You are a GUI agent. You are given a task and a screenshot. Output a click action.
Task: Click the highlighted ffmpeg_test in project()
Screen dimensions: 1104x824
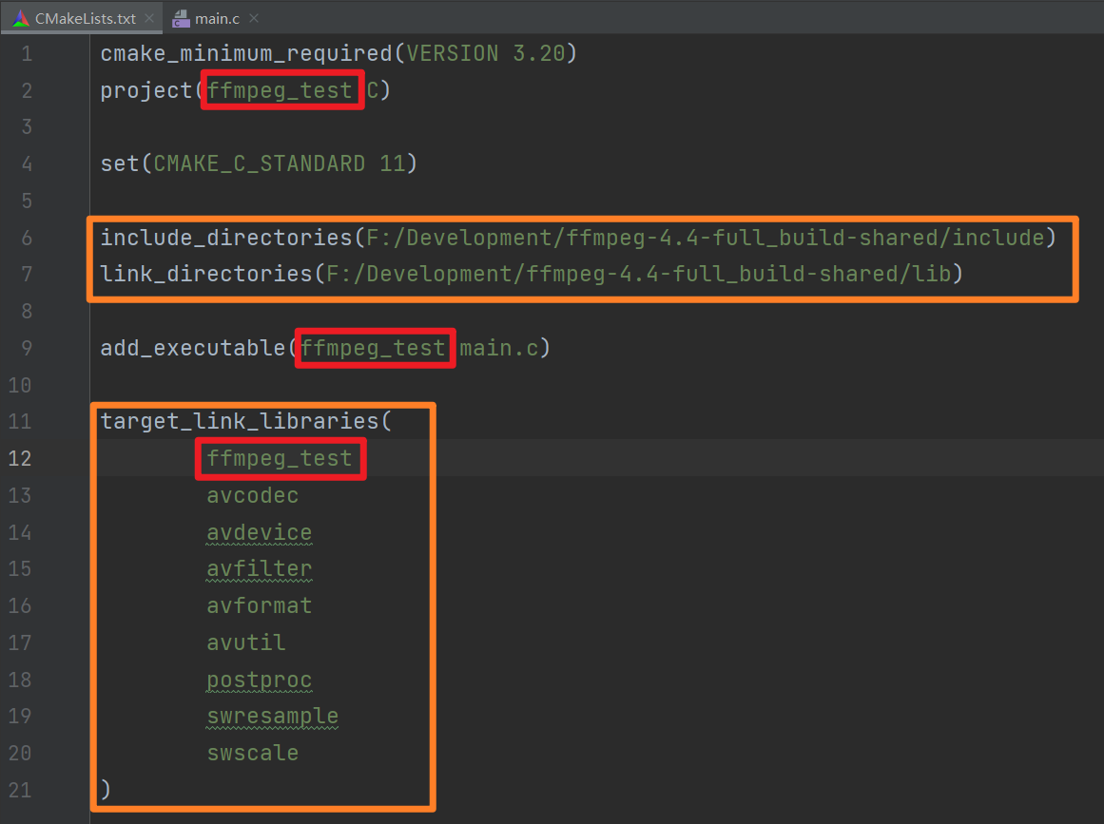pyautogui.click(x=281, y=89)
